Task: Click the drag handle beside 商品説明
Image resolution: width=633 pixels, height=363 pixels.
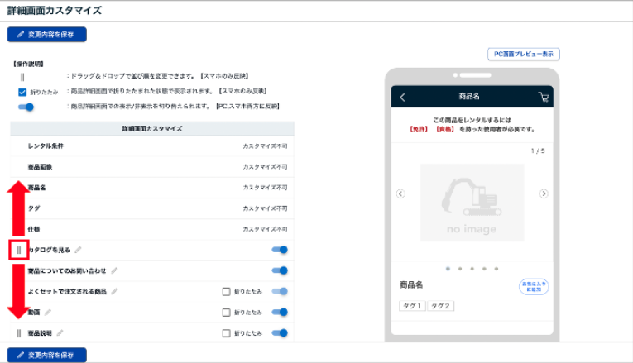Action: coord(20,333)
